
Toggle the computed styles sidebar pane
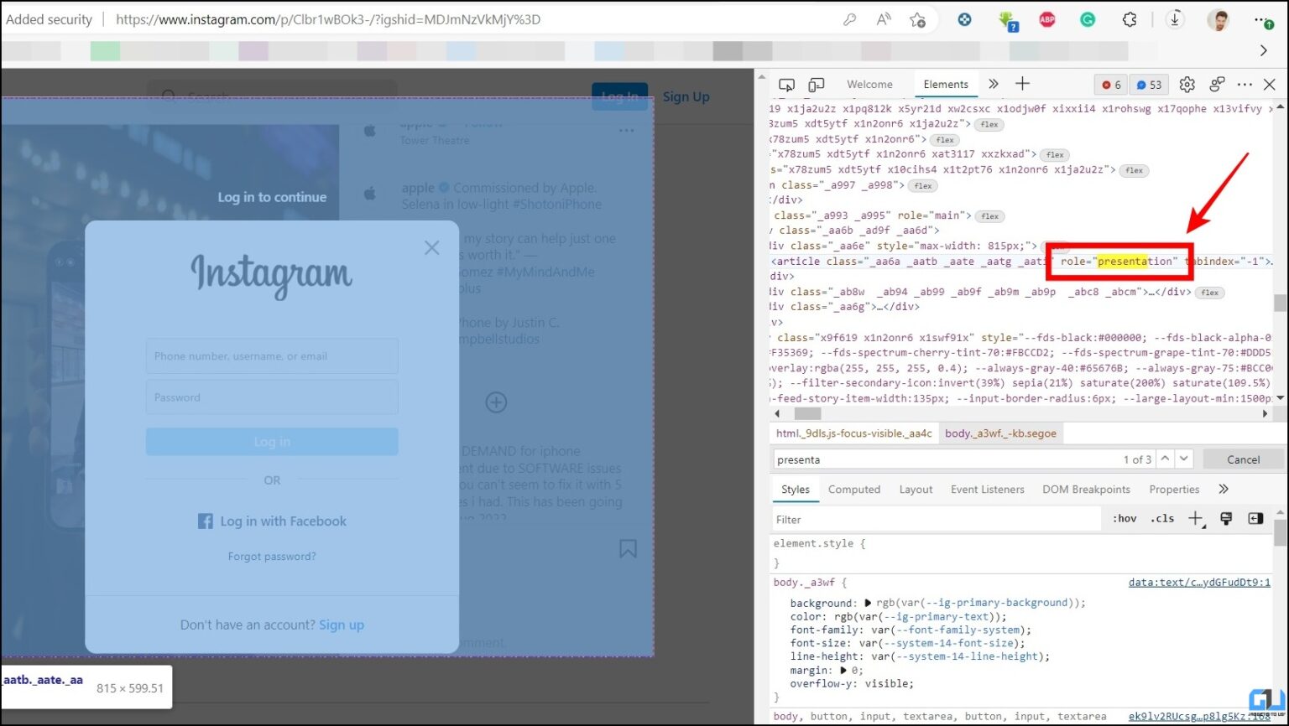coord(1255,519)
